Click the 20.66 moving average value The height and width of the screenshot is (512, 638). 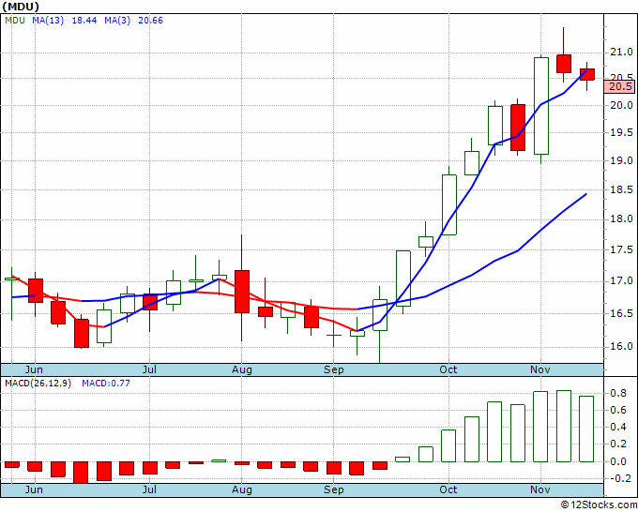tap(150, 21)
